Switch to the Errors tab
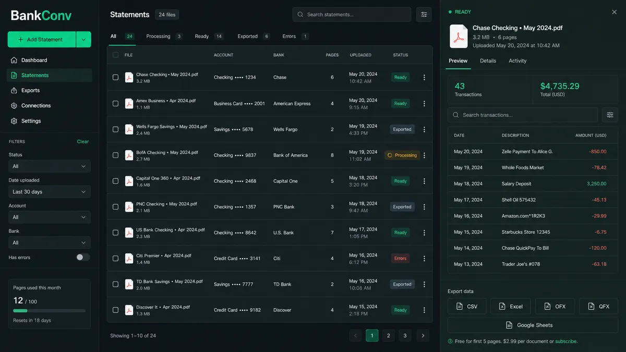The width and height of the screenshot is (626, 352). pyautogui.click(x=296, y=37)
